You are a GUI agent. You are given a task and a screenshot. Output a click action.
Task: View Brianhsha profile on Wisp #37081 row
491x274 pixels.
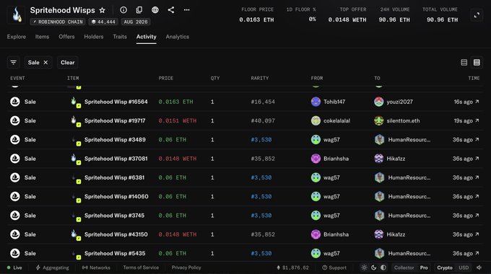coord(330,159)
